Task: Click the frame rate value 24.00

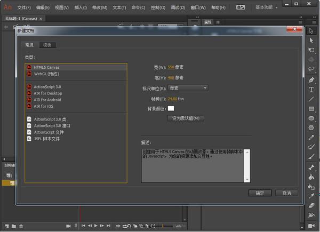Action: pos(172,99)
